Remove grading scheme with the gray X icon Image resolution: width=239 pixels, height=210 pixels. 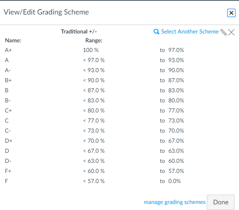click(231, 32)
